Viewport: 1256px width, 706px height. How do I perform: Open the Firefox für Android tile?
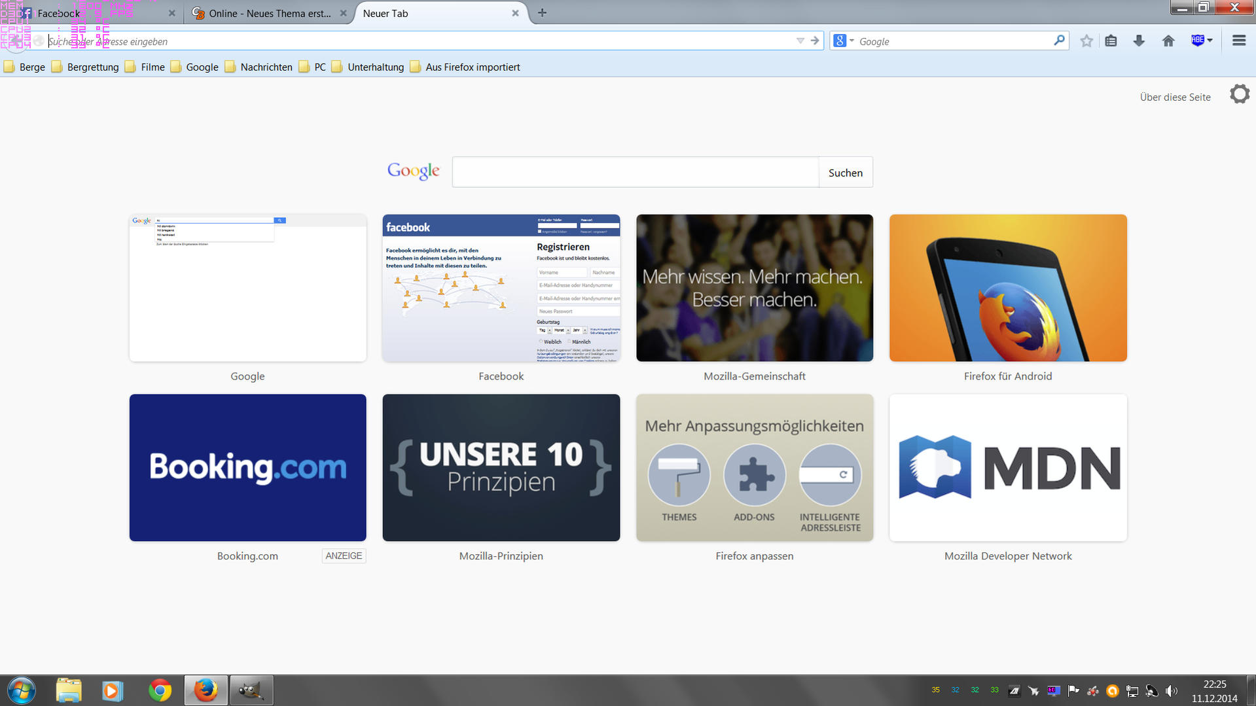(x=1008, y=288)
